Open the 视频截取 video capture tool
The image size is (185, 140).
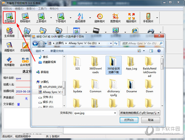coord(9,62)
